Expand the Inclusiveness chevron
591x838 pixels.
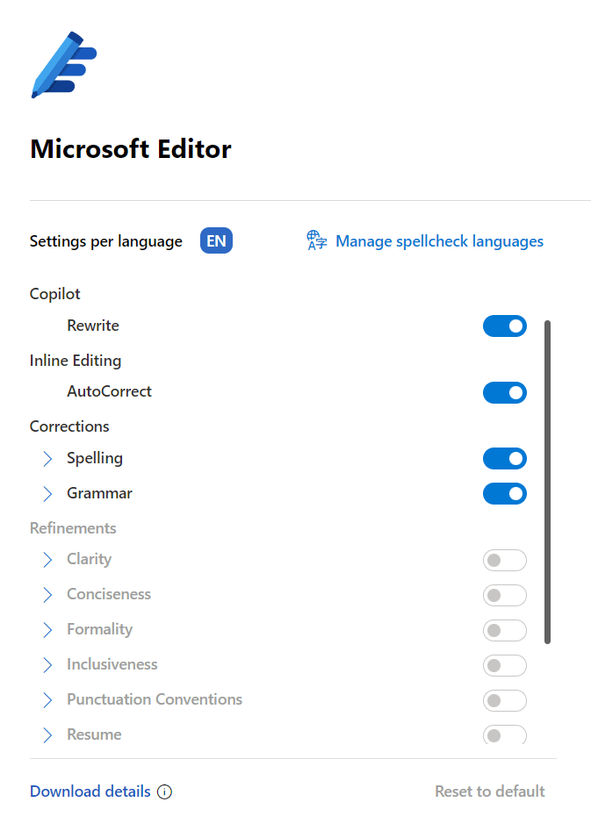pyautogui.click(x=47, y=665)
